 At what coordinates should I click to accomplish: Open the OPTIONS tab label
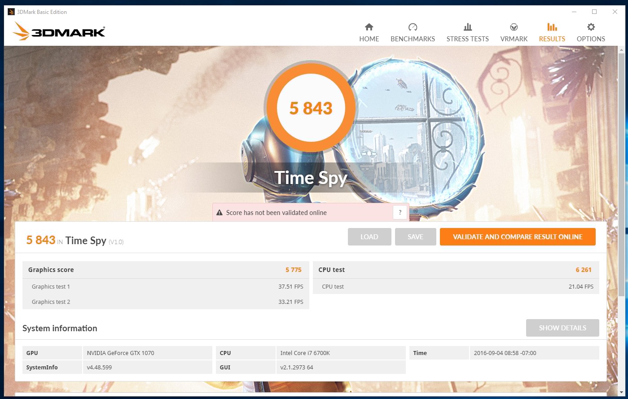click(x=591, y=39)
